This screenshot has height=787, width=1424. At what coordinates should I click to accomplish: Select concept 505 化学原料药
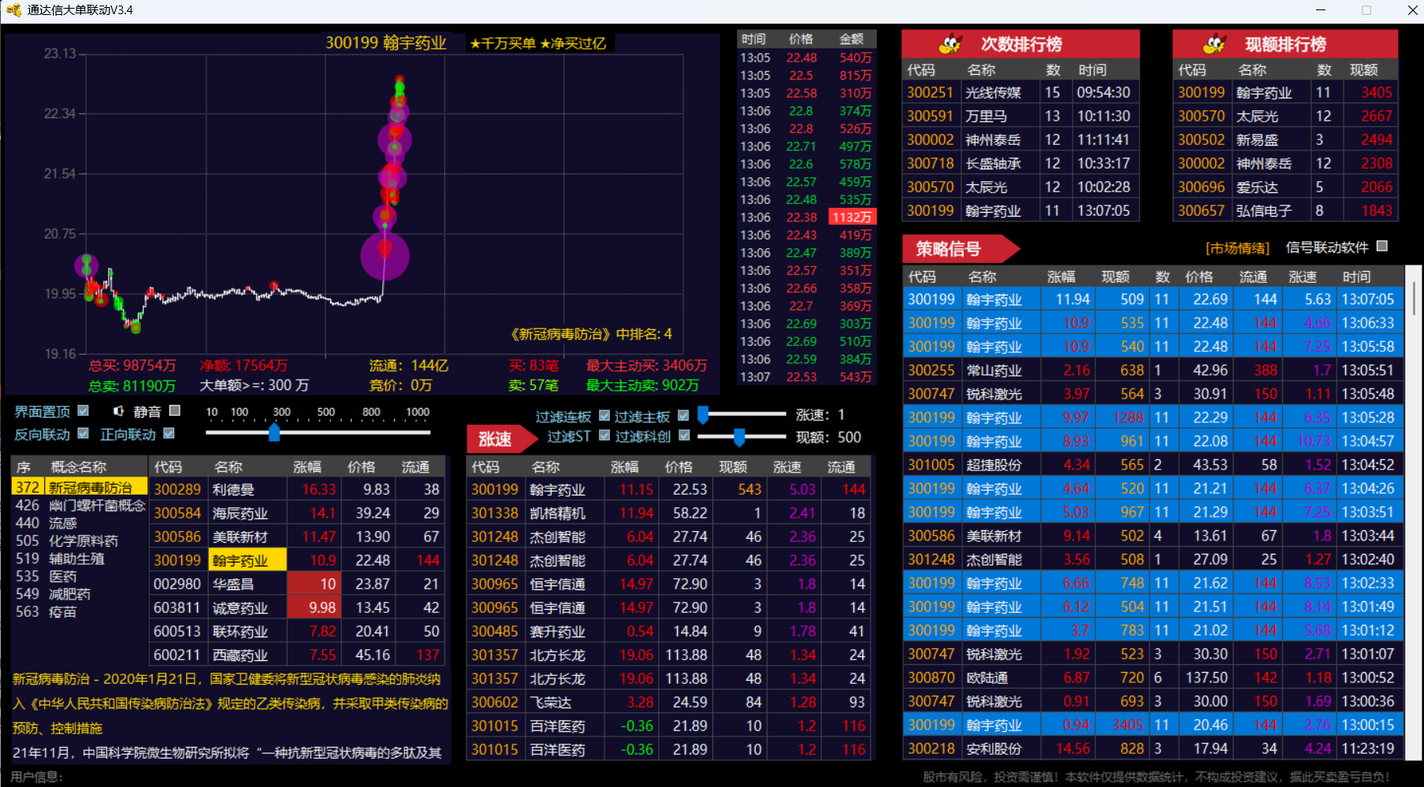coord(80,540)
